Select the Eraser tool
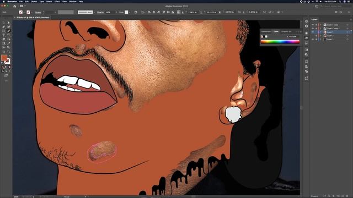353x198 pixels. pyautogui.click(x=4, y=39)
